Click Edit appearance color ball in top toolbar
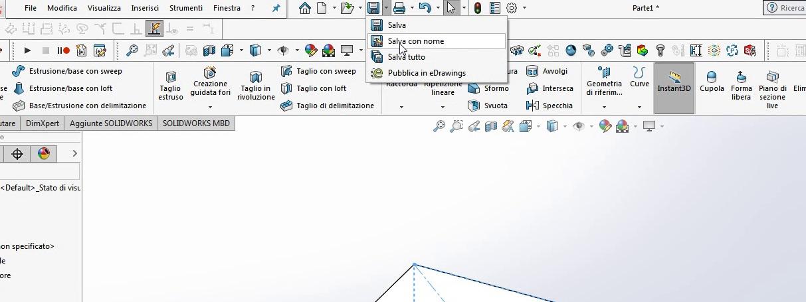Image resolution: width=806 pixels, height=302 pixels. click(310, 50)
